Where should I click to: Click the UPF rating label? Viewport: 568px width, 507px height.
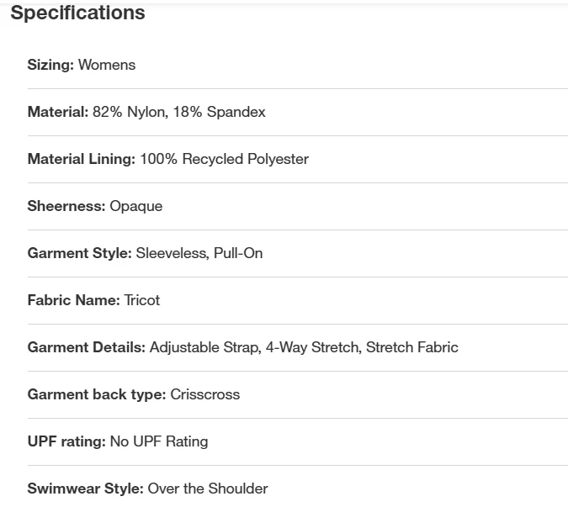click(66, 441)
